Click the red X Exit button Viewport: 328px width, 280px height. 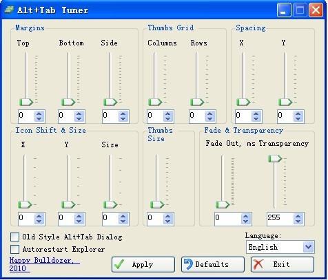pos(283,264)
